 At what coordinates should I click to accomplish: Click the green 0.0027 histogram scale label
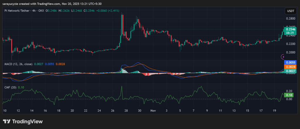(290, 71)
